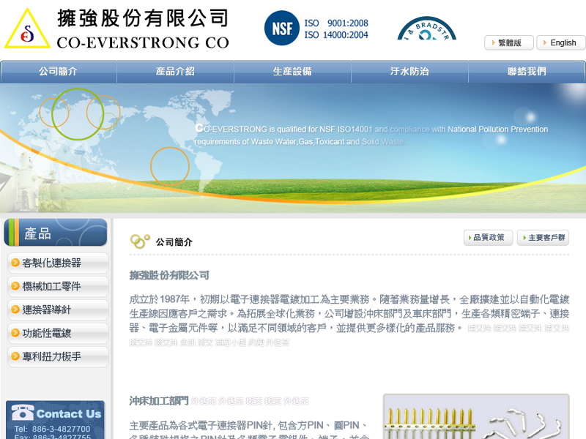Click the DUN & BRADSTREET circular badge
This screenshot has height=439, width=586.
(425, 29)
